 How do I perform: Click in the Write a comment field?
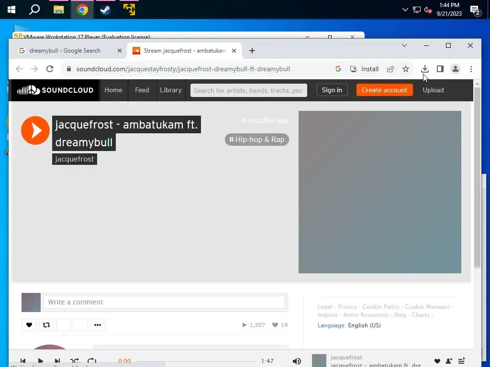coord(165,302)
